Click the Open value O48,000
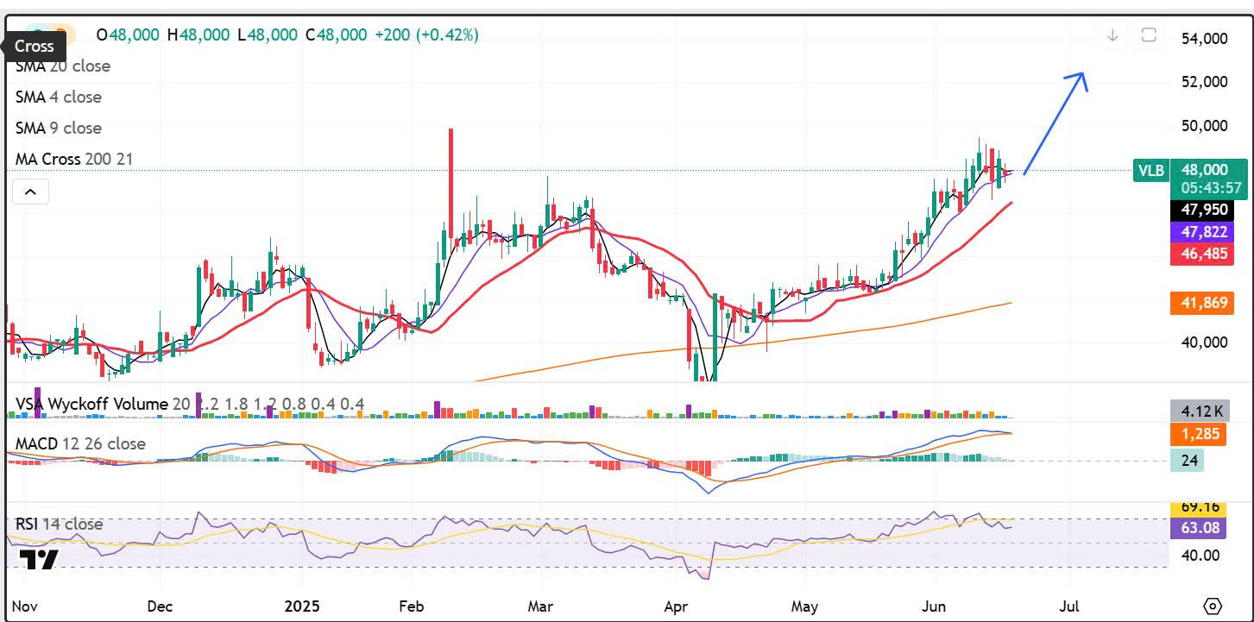 tap(127, 35)
